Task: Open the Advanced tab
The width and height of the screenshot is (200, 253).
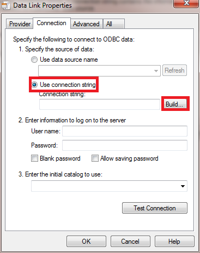Action: coord(86,24)
